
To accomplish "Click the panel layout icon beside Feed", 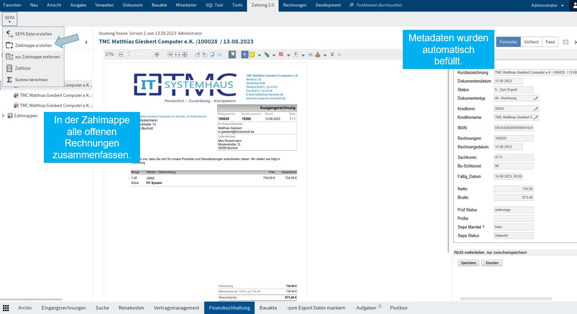I will [566, 42].
